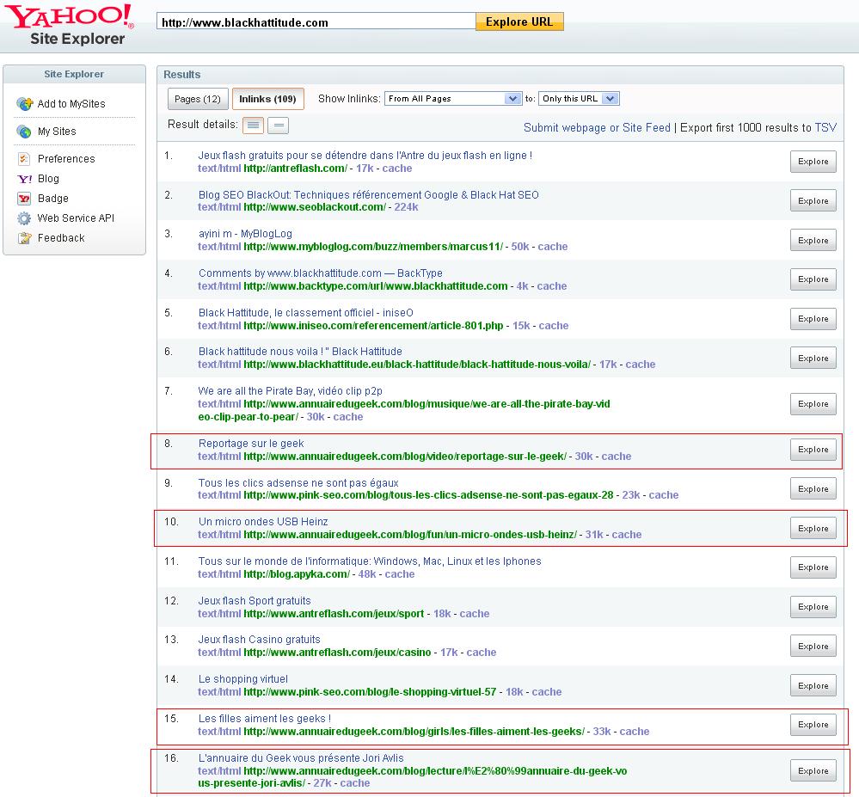Select the Pages (12) tab
The width and height of the screenshot is (859, 797).
(x=197, y=99)
